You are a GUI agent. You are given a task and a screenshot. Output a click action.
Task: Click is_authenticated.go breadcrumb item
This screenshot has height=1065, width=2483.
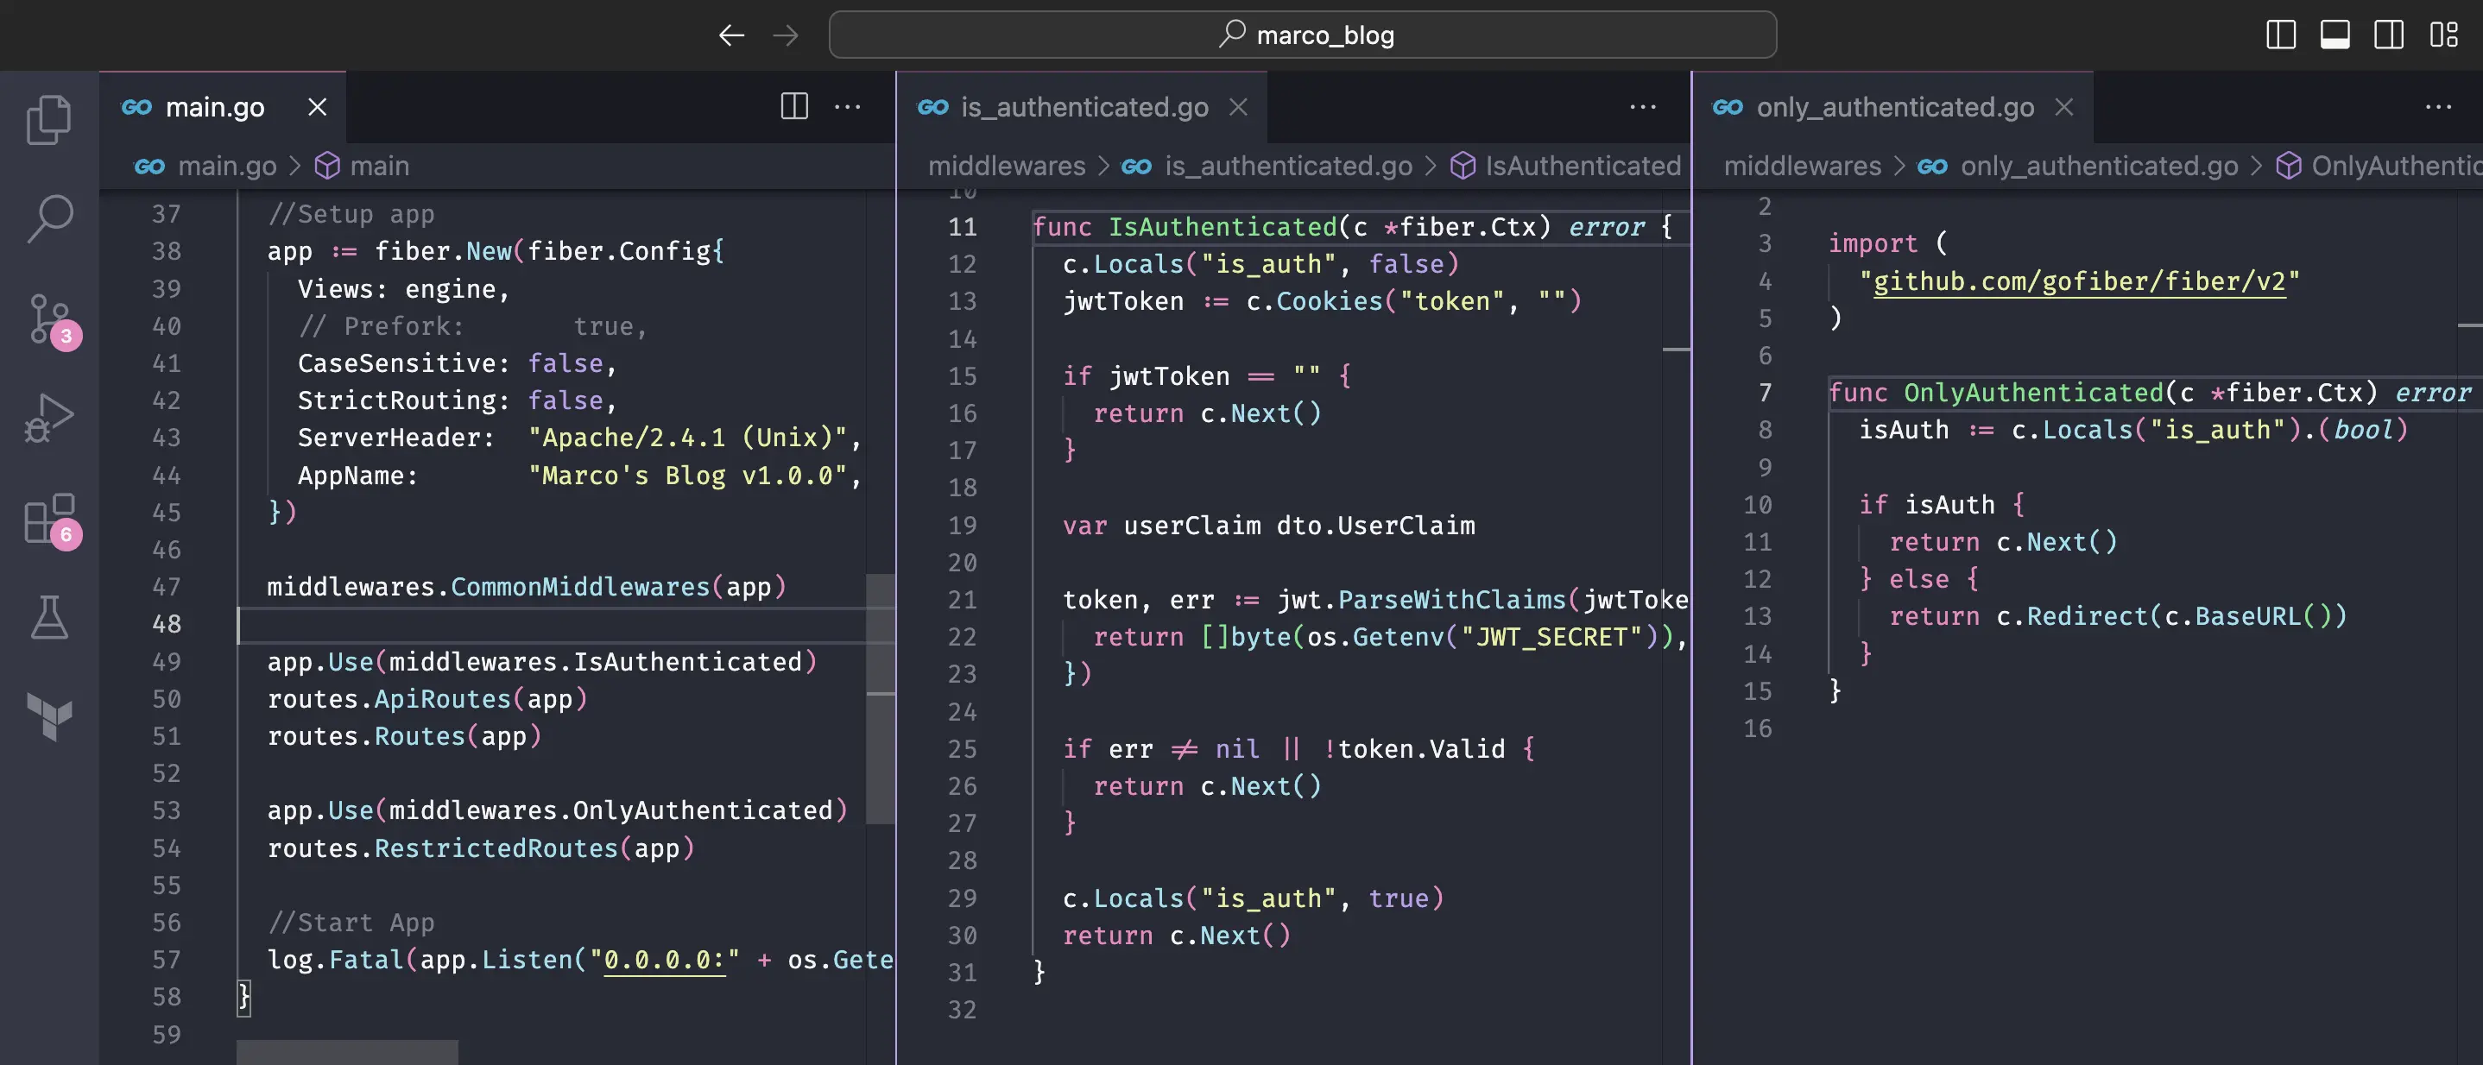pyautogui.click(x=1267, y=166)
